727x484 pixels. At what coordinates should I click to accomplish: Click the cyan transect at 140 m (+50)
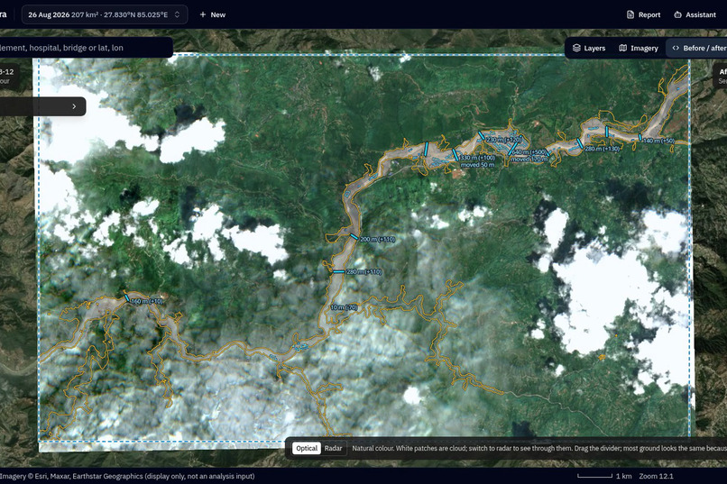(640, 138)
